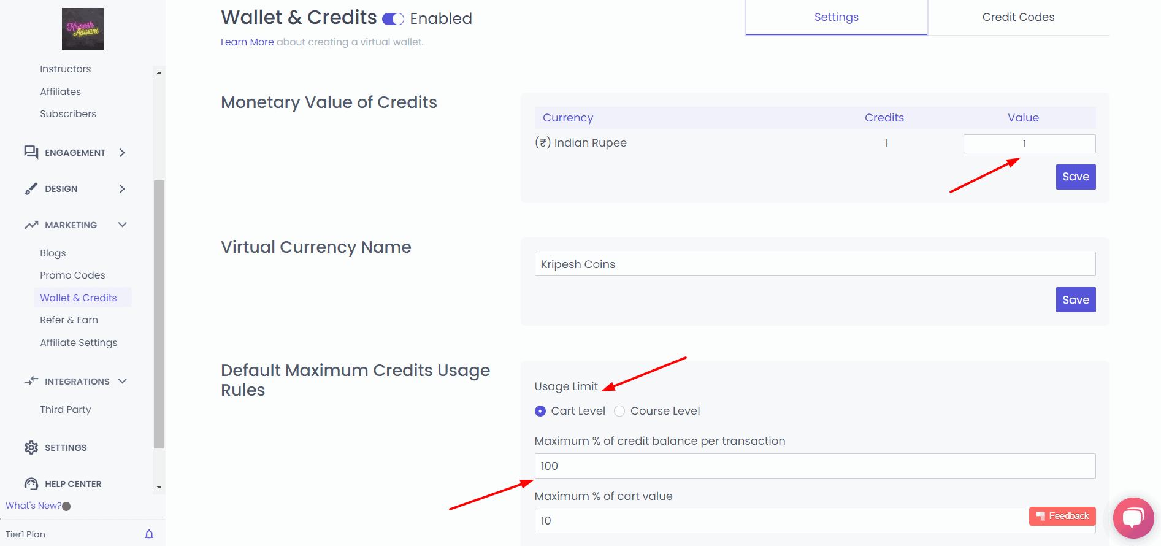
Task: Click the Marketing trend arrow icon
Action: click(31, 225)
